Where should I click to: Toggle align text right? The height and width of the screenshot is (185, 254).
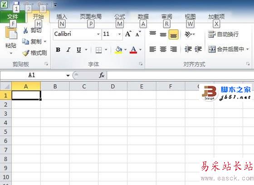(x=173, y=49)
